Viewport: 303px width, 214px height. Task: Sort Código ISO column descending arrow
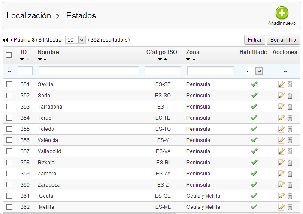(160, 60)
